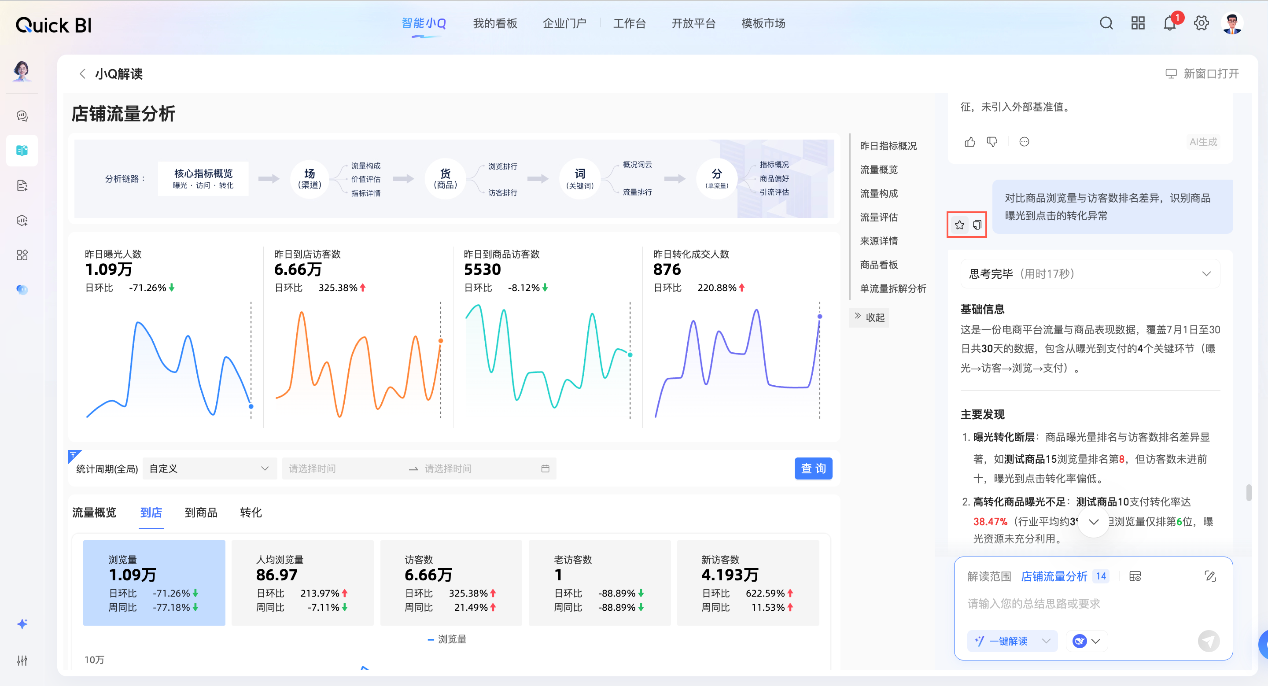Click the send arrow button in input box
This screenshot has height=686, width=1268.
pyautogui.click(x=1209, y=641)
